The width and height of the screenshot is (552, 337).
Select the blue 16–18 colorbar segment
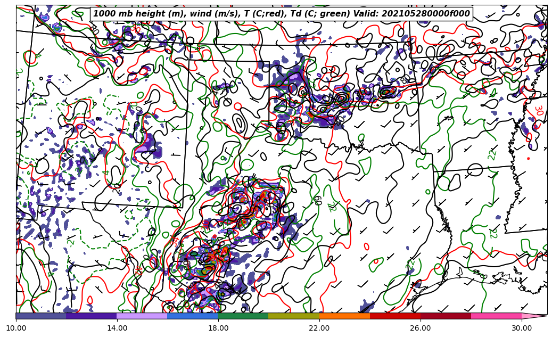(x=192, y=316)
